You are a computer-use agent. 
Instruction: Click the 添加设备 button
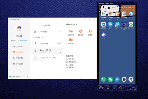pos(47,25)
